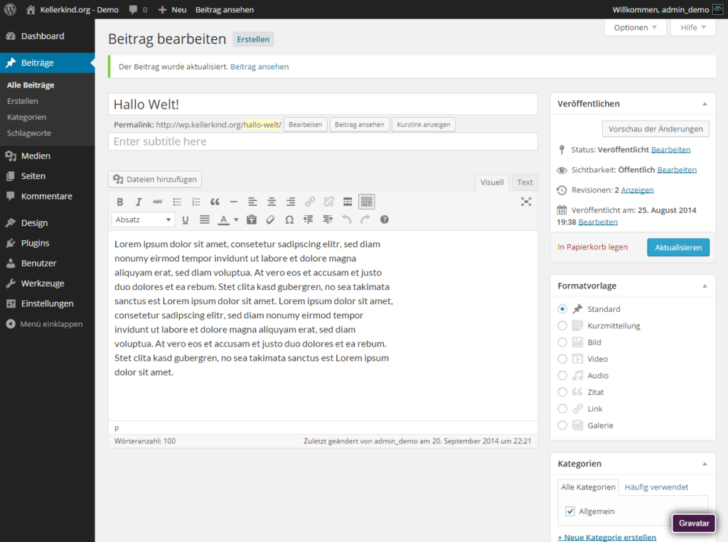Apply italic formatting to text
The width and height of the screenshot is (728, 542).
click(139, 202)
